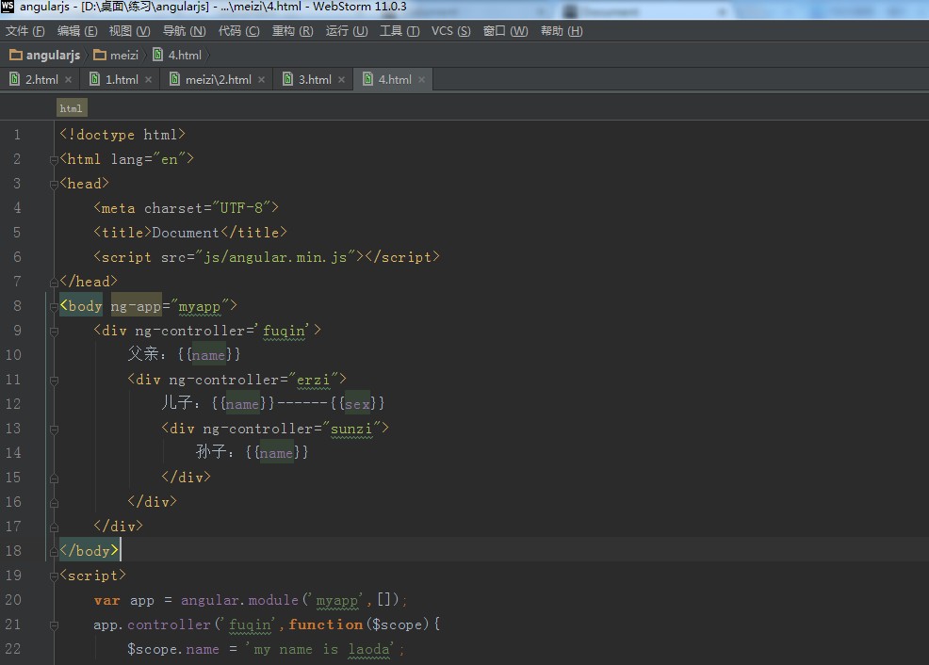Collapse the sunzi div fold on line 13

point(54,430)
